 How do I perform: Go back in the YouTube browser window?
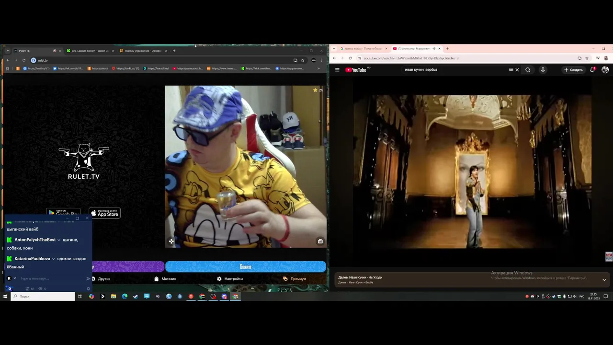334,58
